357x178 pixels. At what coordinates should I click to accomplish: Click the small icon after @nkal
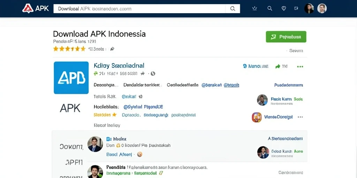pyautogui.click(x=140, y=97)
